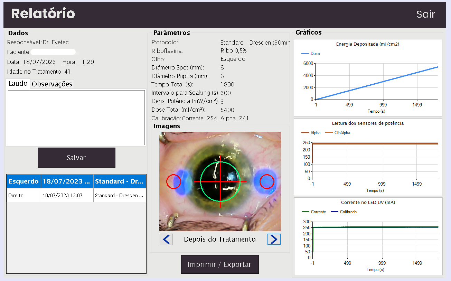Click the eye treatment image
The height and width of the screenshot is (281, 451).
click(x=220, y=181)
